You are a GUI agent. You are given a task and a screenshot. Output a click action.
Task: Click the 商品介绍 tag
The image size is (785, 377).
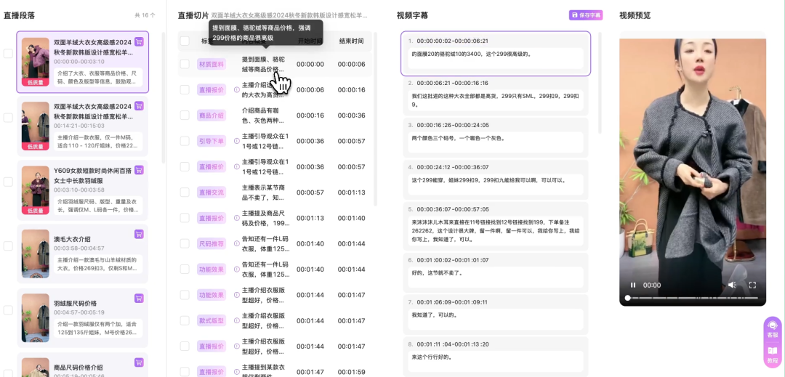tap(212, 115)
